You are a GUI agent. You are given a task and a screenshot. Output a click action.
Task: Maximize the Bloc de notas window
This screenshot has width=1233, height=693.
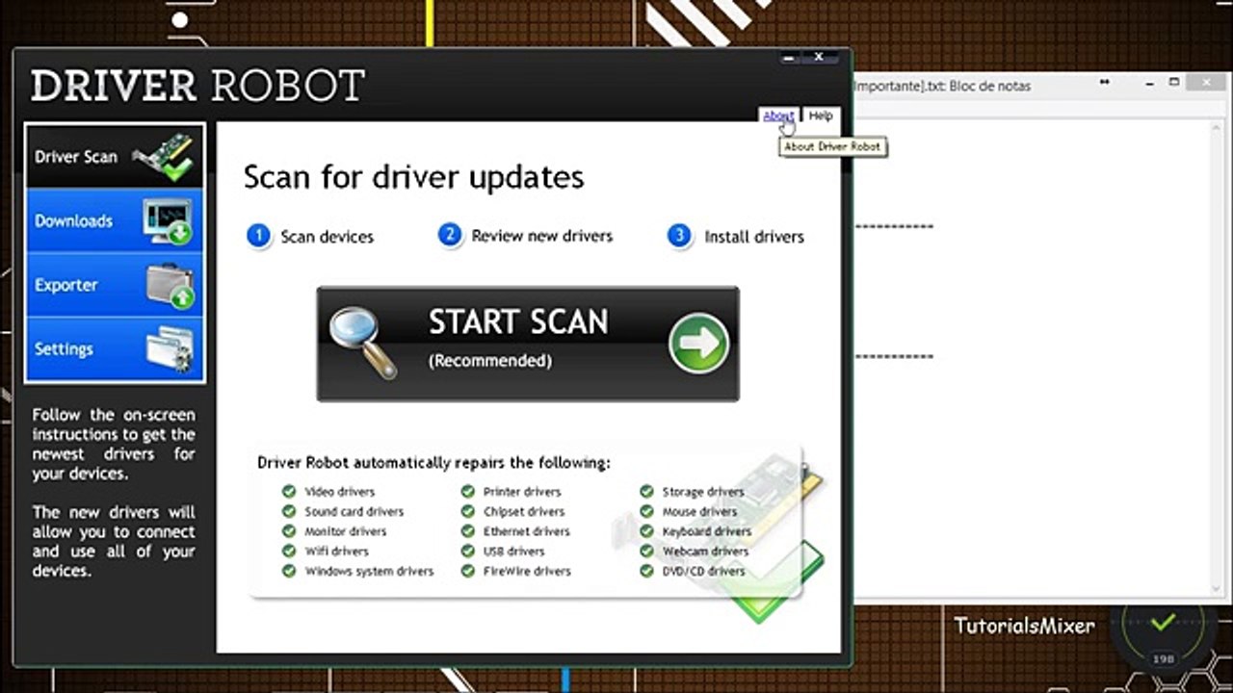coord(1174,84)
